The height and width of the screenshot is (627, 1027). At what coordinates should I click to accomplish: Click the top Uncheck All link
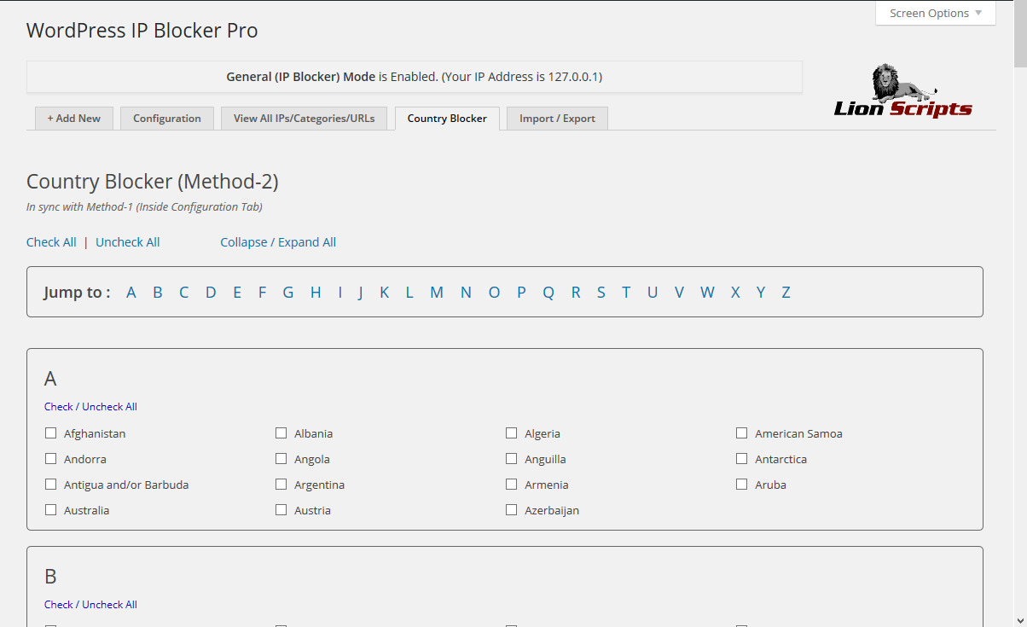[x=128, y=242]
